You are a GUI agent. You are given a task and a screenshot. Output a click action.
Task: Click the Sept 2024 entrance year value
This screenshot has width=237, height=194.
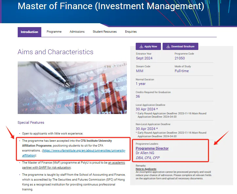(144, 58)
